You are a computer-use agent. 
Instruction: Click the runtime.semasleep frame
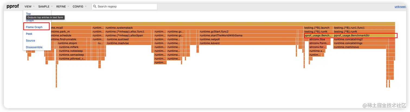(x=72, y=55)
